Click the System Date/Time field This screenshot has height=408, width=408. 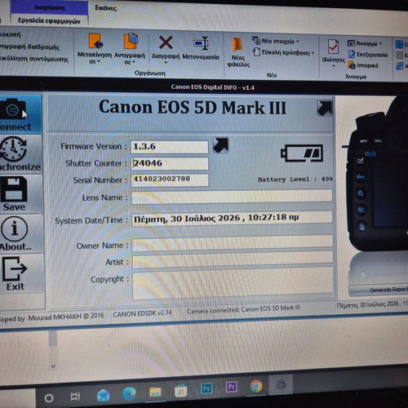click(232, 219)
